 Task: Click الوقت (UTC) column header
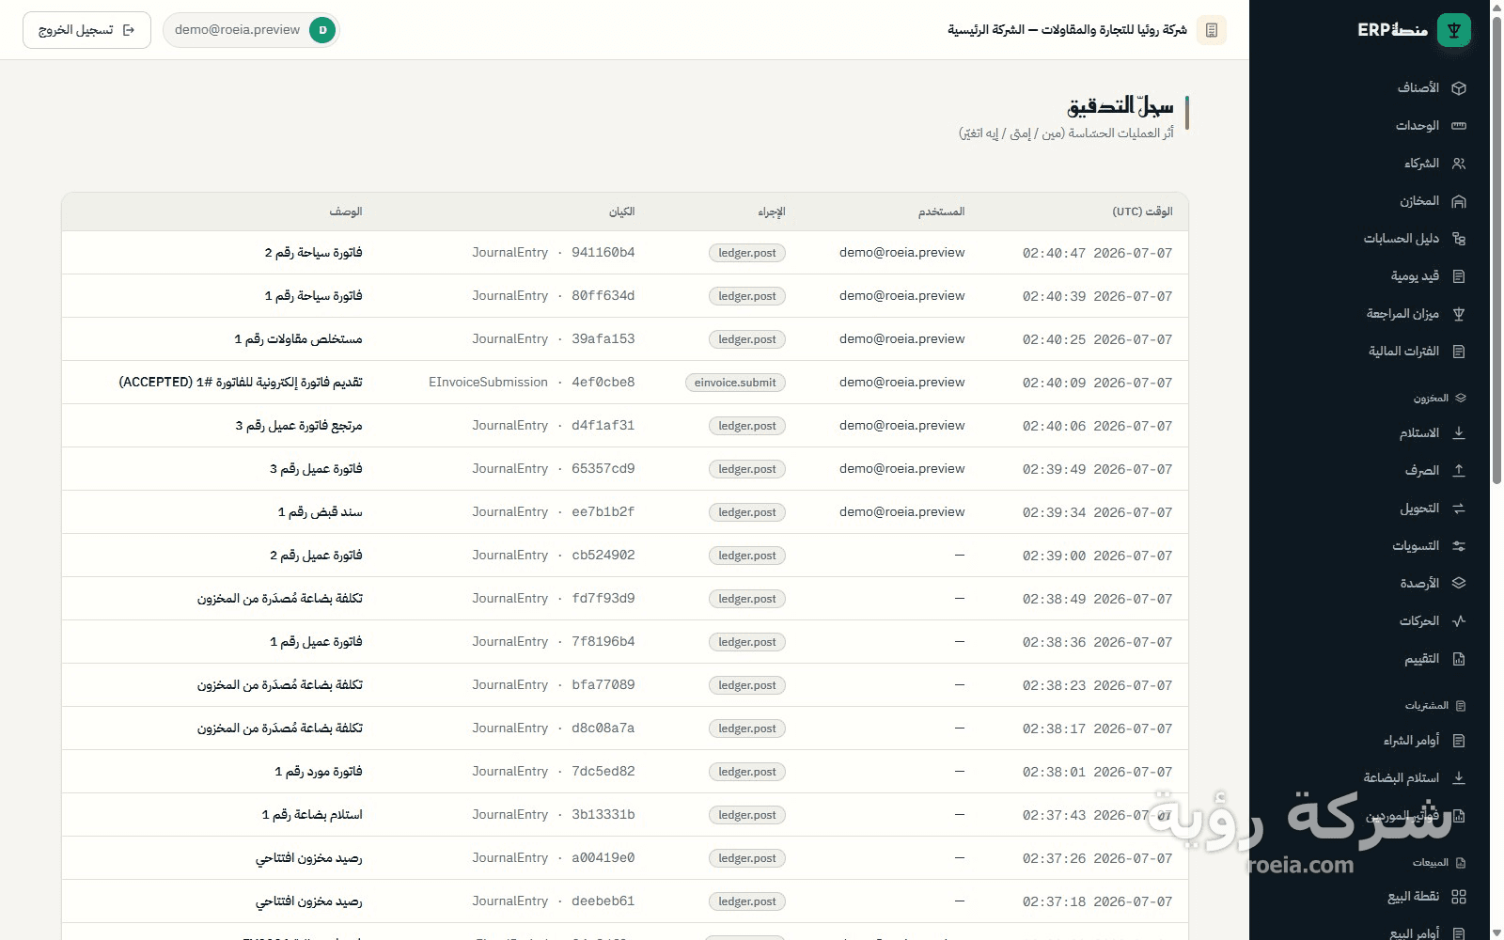(1142, 211)
